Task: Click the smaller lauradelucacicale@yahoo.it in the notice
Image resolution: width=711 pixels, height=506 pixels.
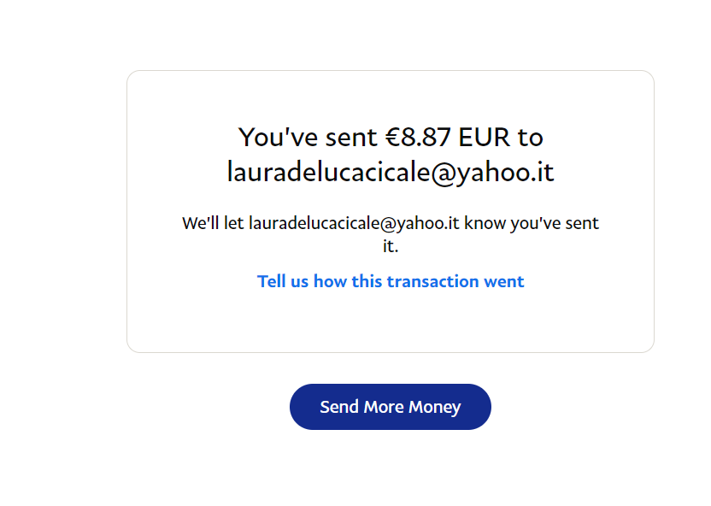Action: point(354,223)
